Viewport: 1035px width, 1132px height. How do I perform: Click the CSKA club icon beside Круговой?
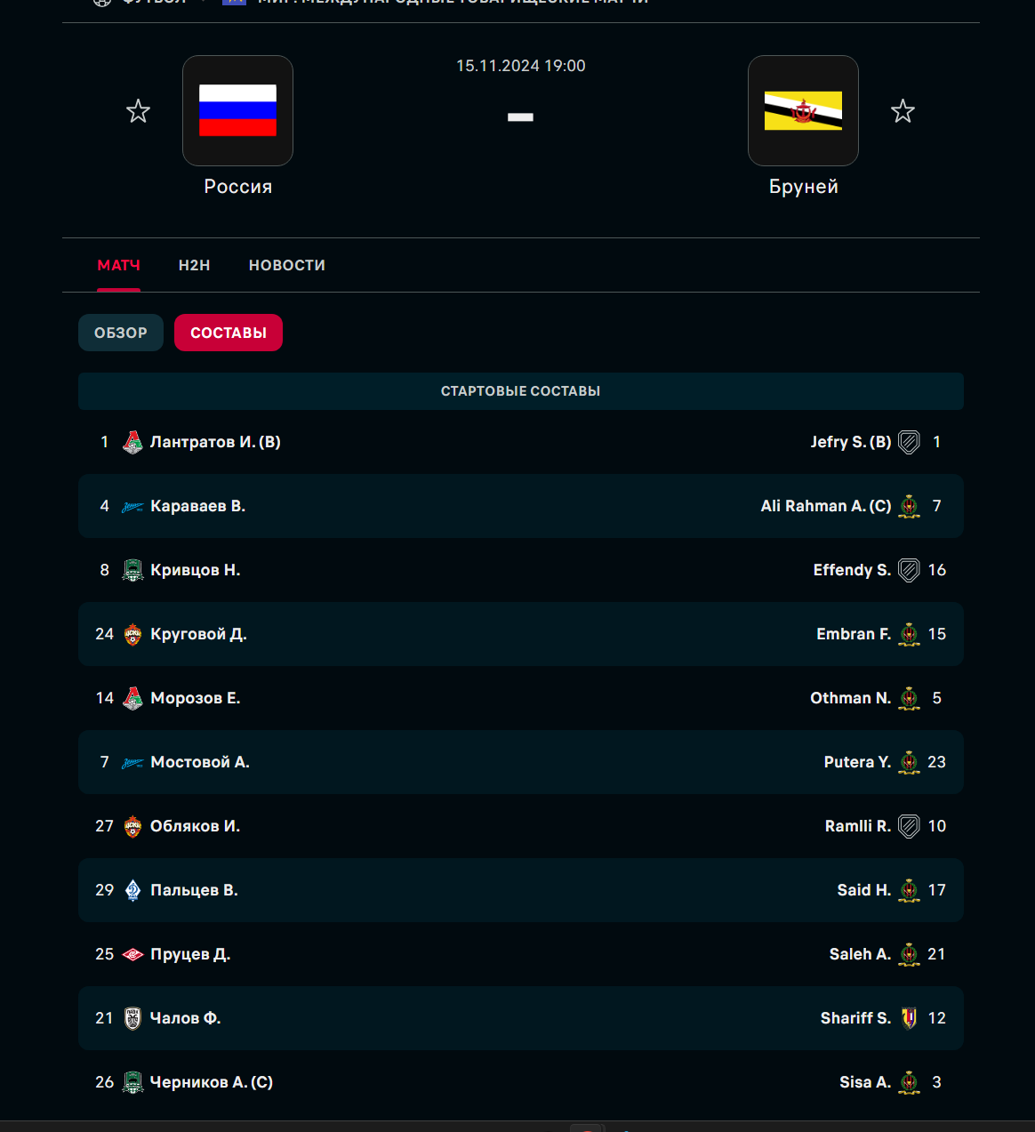click(132, 634)
